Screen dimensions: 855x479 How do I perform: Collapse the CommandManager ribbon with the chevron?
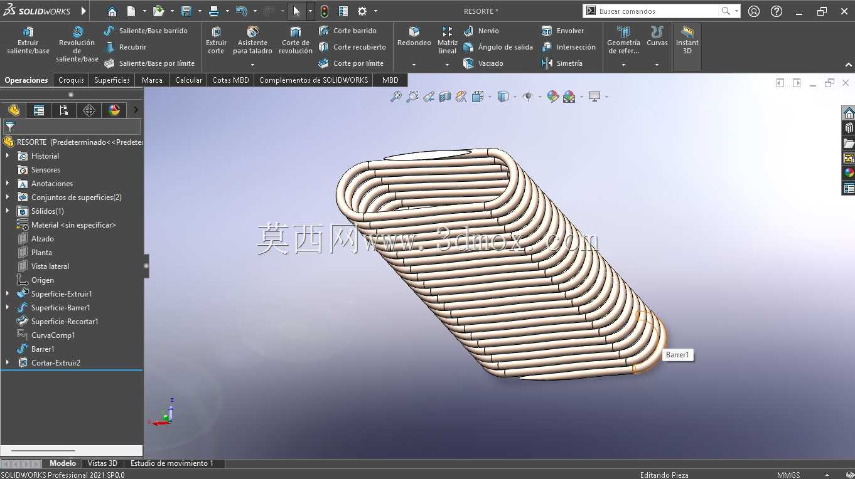coord(849,65)
